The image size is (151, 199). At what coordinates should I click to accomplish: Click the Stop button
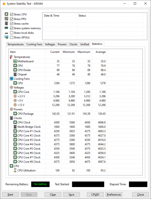[29, 195]
